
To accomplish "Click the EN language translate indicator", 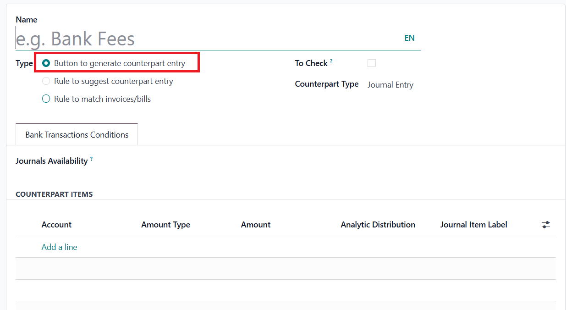I will pos(409,38).
